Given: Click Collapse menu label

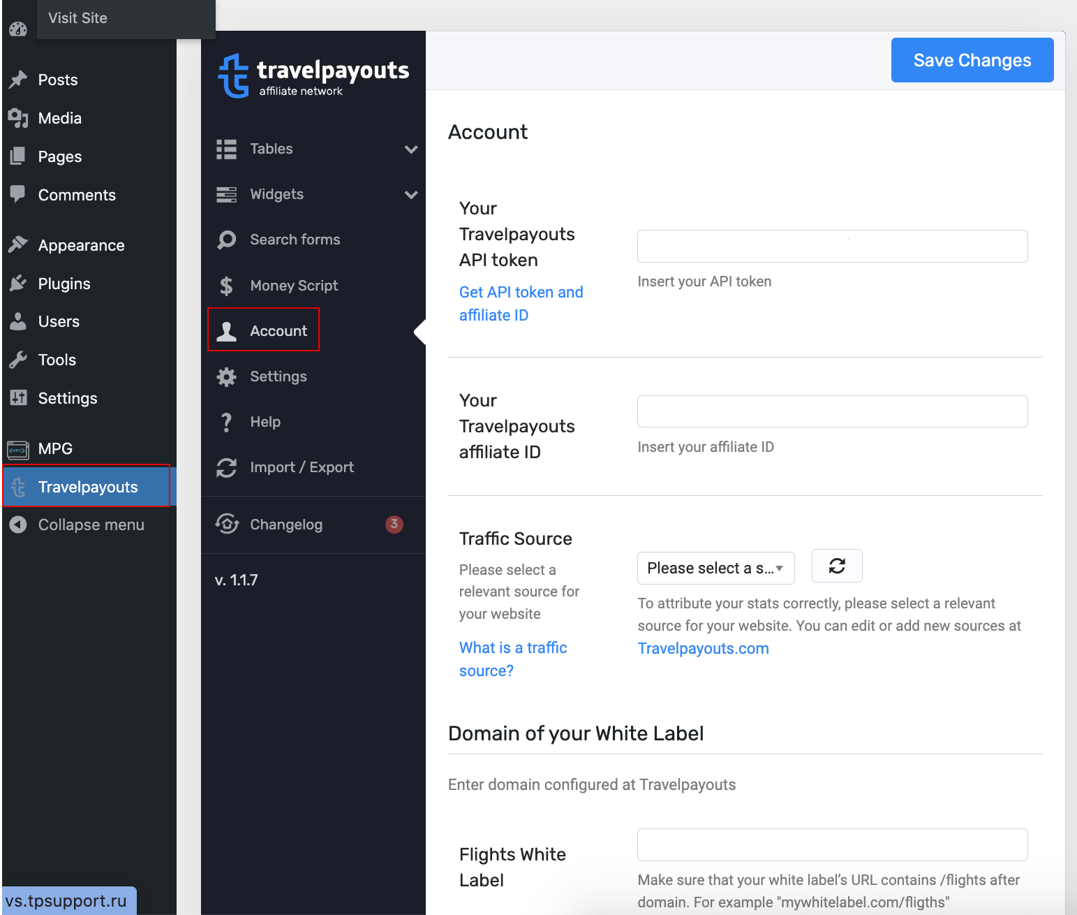Looking at the screenshot, I should click(91, 525).
